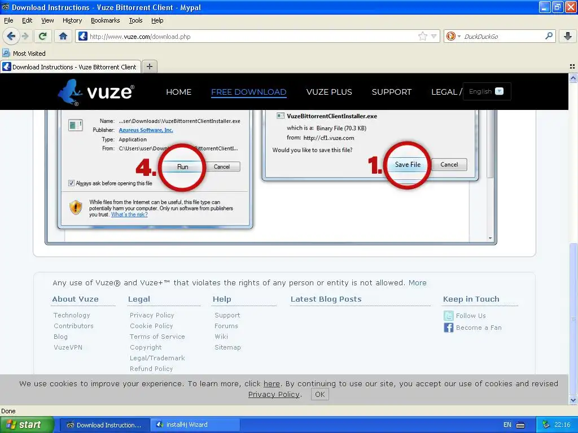The image size is (578, 433).
Task: Click the Facebook Become a Fan icon
Action: pos(448,328)
